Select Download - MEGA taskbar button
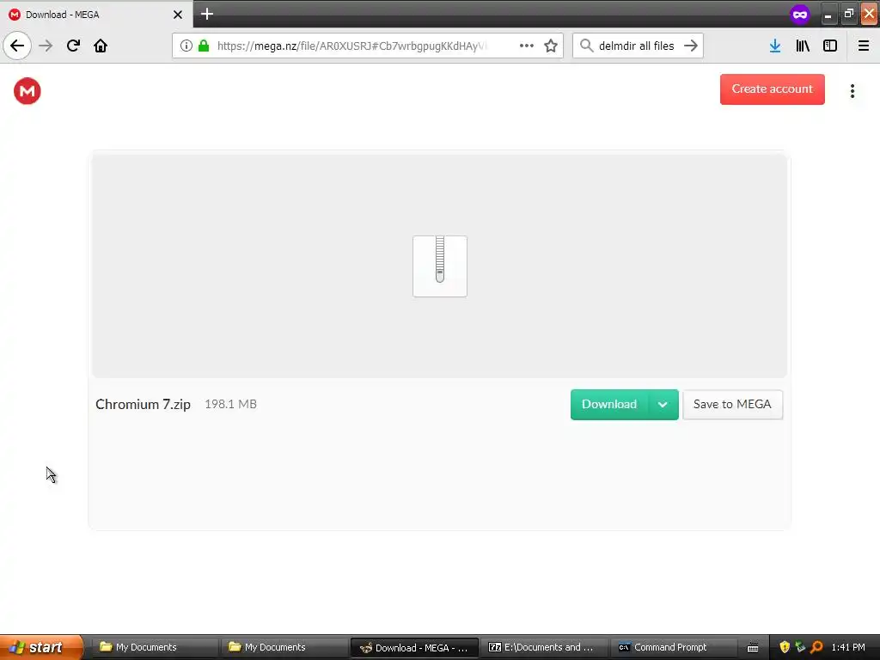The width and height of the screenshot is (880, 660). point(414,648)
